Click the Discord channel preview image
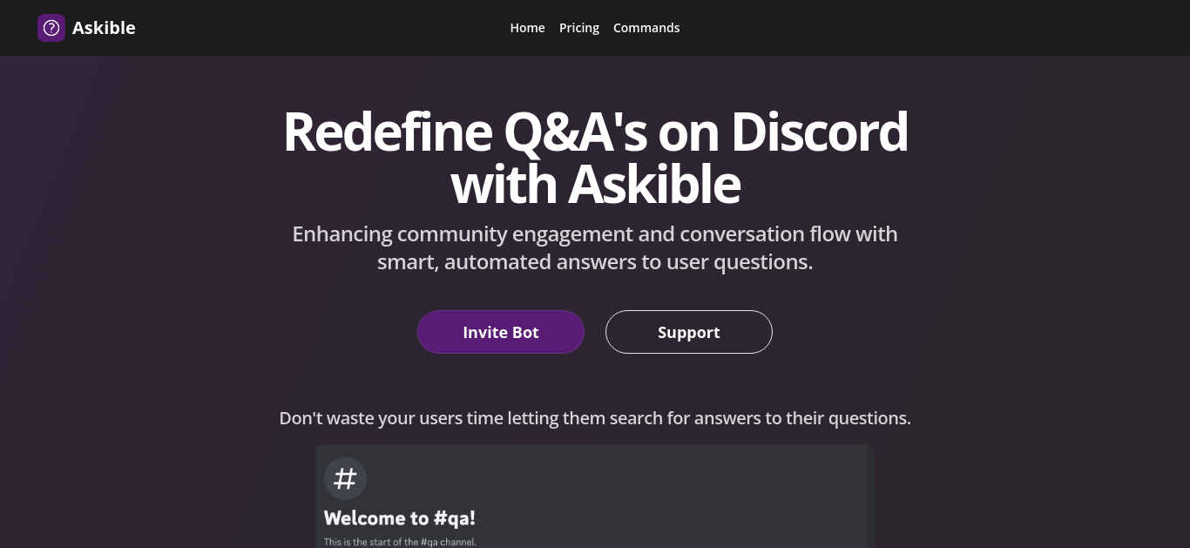The image size is (1190, 548). pyautogui.click(x=595, y=496)
